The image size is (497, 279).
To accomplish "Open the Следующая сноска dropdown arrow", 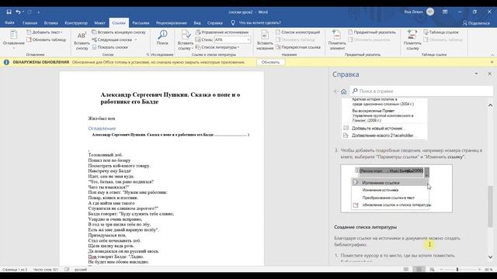I will 136,40.
